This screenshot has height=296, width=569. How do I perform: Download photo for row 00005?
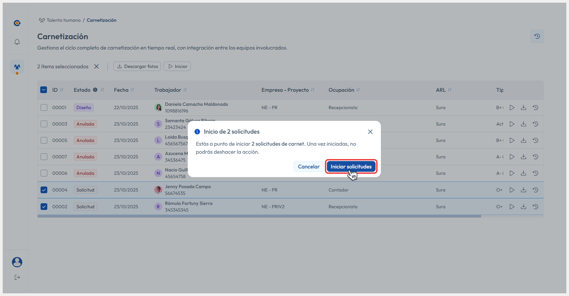coord(523,140)
